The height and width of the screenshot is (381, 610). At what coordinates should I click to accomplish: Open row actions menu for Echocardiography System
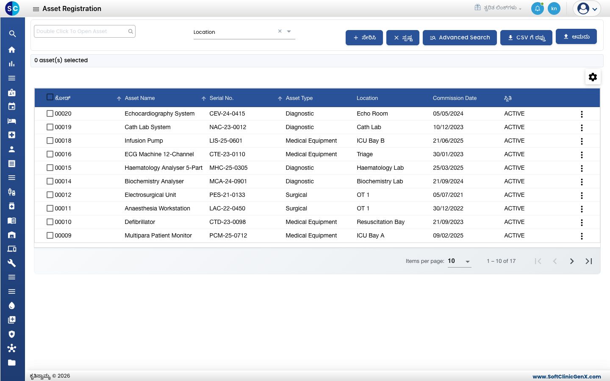pos(582,114)
